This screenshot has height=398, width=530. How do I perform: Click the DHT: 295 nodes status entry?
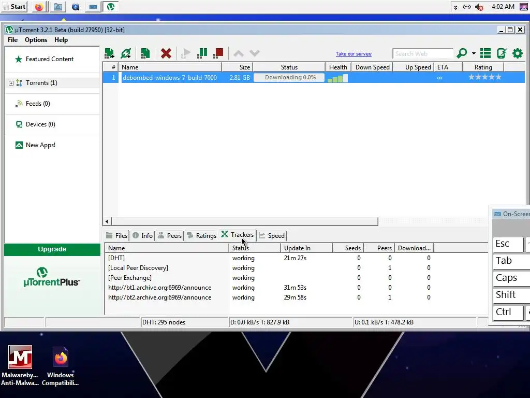coord(185,322)
